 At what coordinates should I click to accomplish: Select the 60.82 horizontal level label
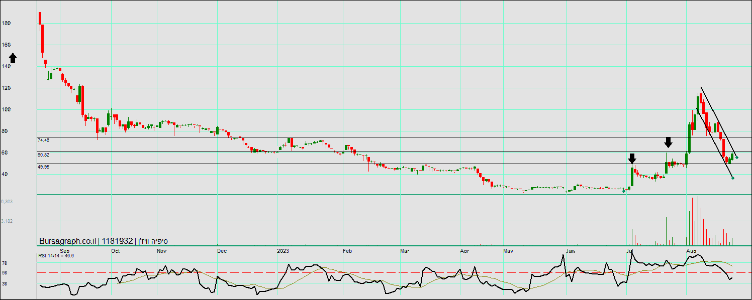(x=43, y=155)
